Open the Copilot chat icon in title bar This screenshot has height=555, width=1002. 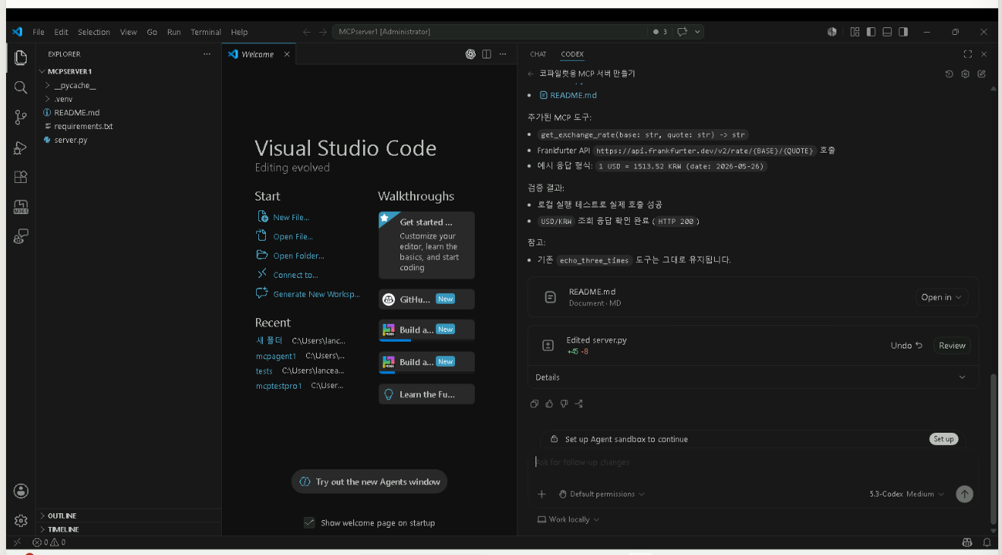(x=682, y=32)
